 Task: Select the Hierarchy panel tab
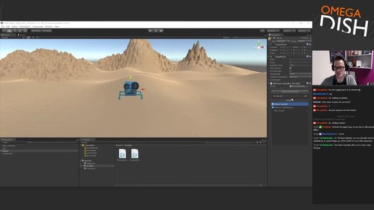[x=8, y=140]
